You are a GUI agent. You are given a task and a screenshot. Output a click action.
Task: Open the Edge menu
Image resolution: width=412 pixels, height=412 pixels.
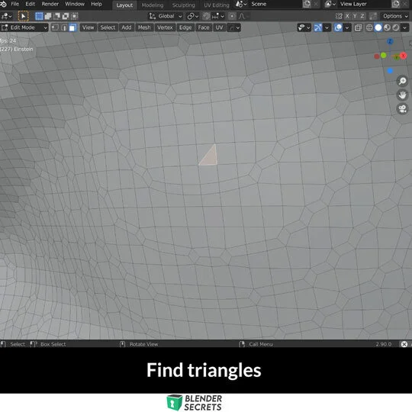point(185,27)
